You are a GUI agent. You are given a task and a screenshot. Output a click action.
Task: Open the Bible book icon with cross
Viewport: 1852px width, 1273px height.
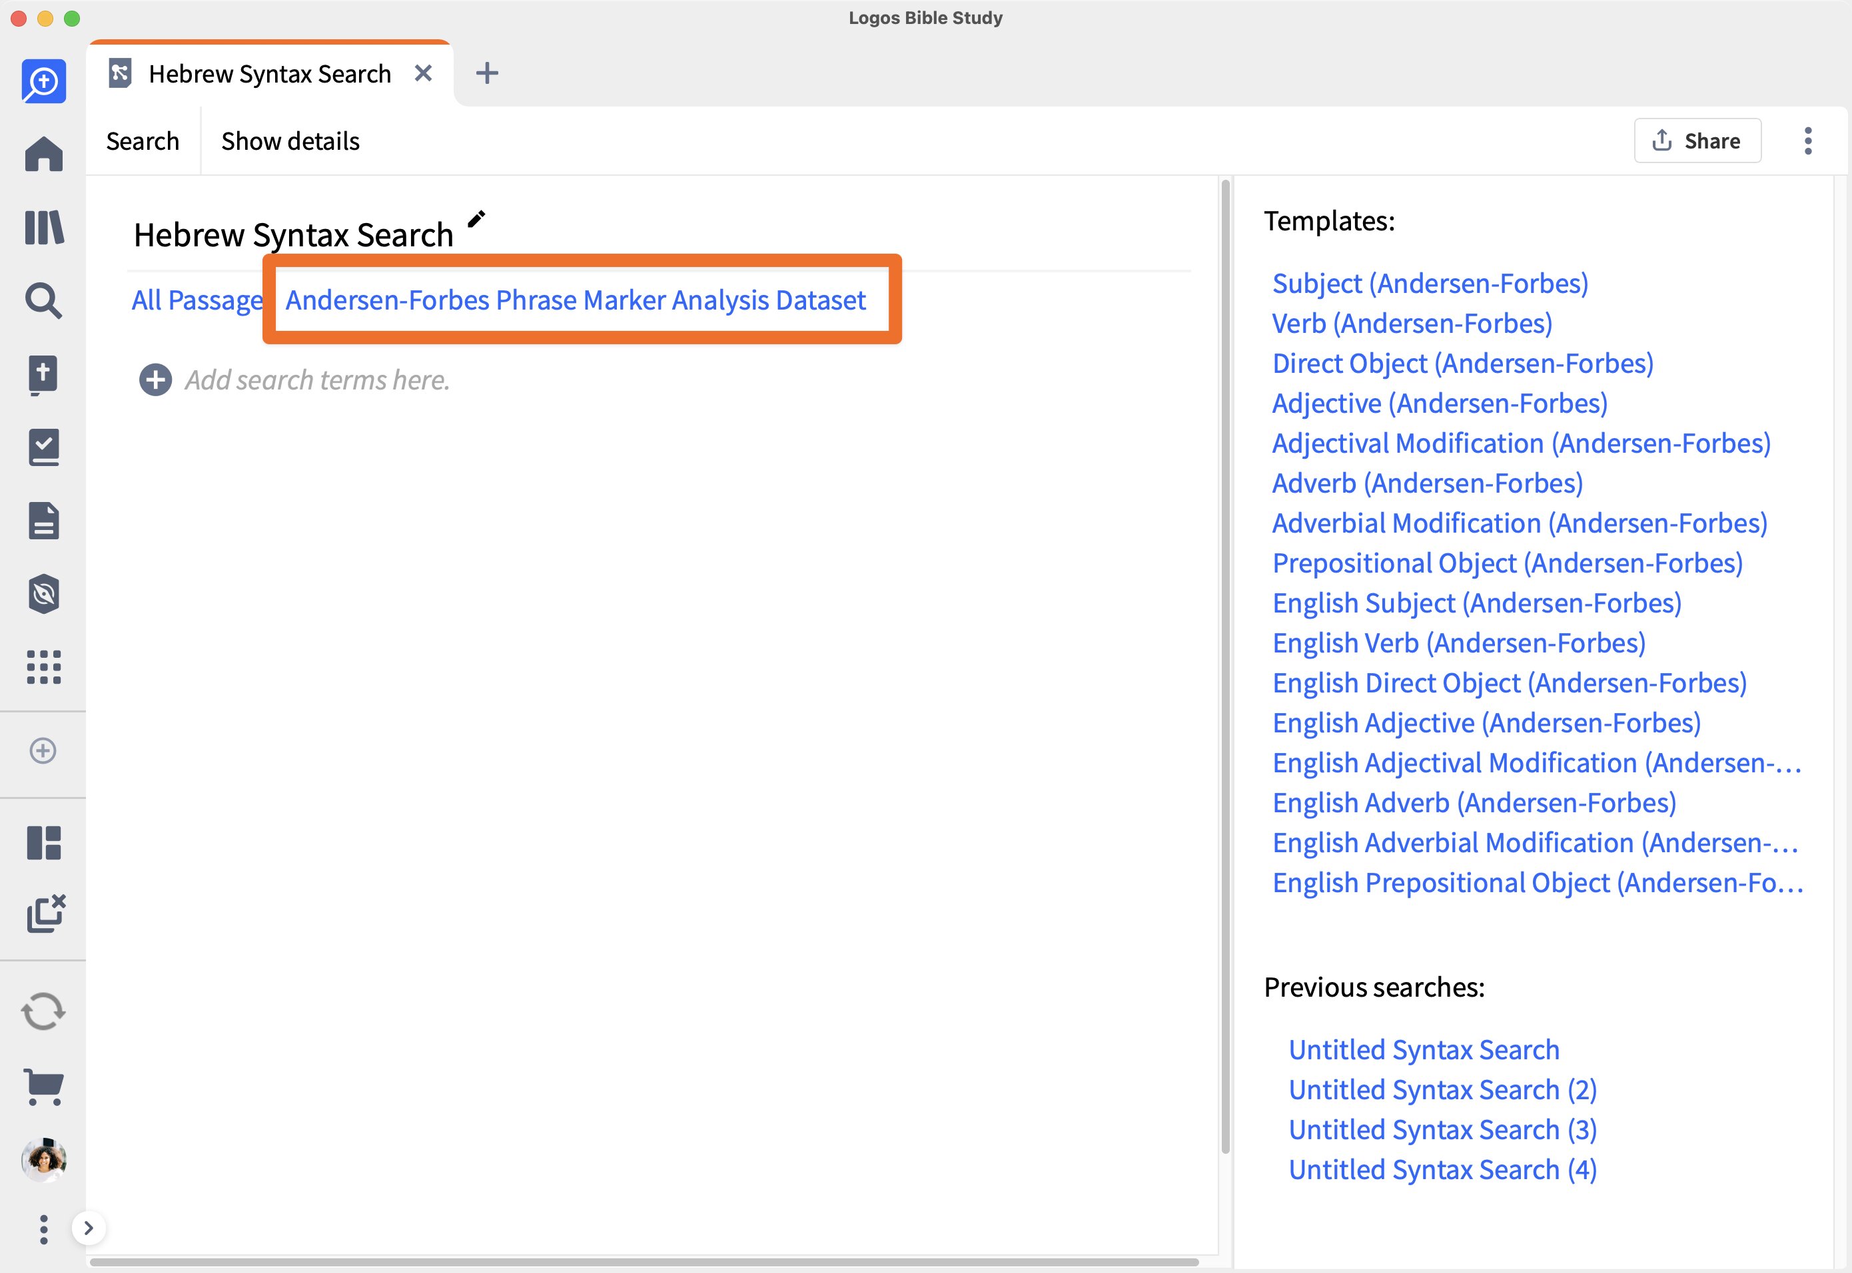44,375
